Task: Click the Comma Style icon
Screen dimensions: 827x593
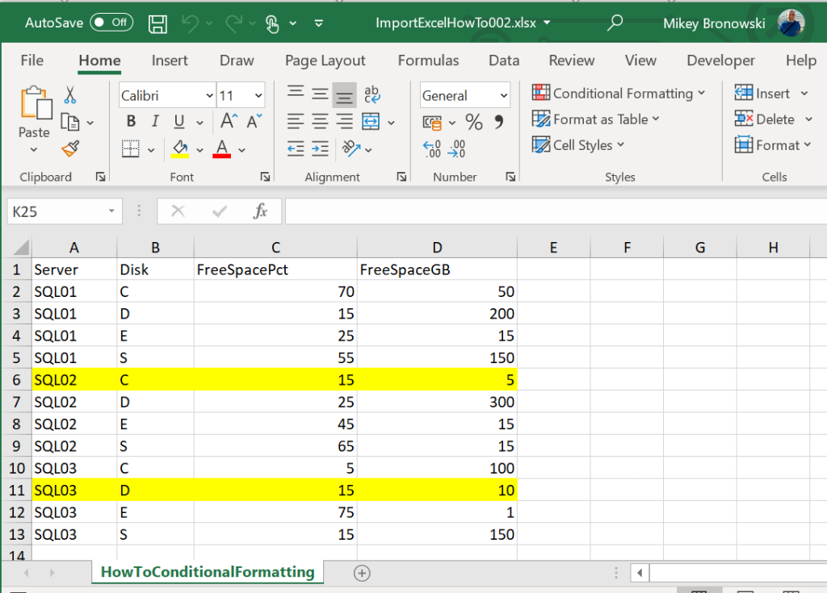Action: tap(499, 121)
